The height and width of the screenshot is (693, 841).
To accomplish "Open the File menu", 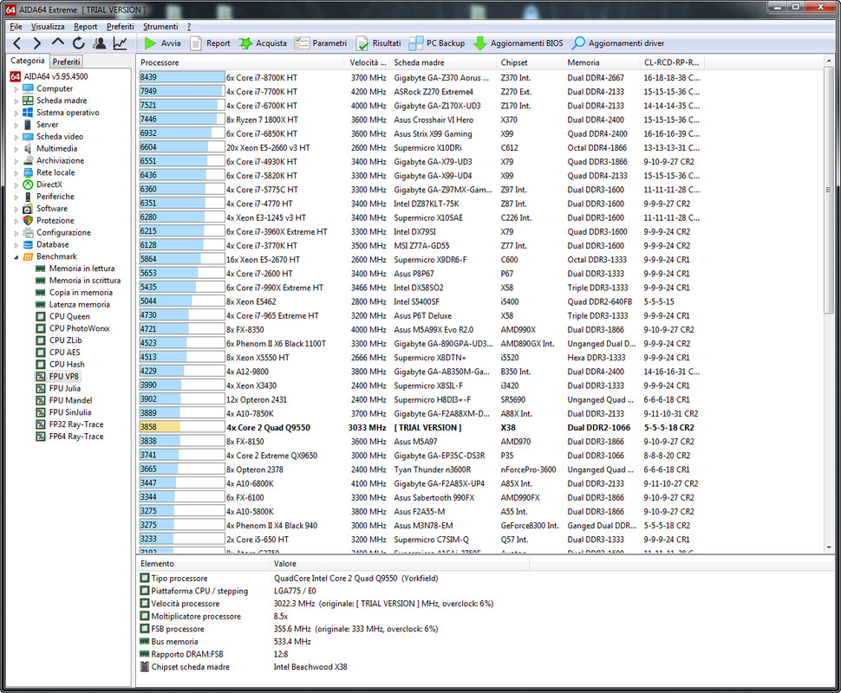I will click(16, 26).
